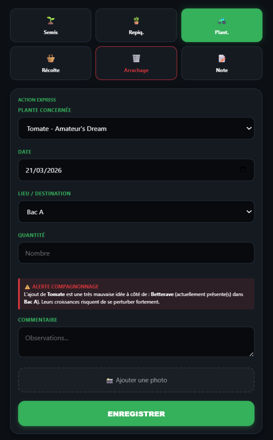Image resolution: width=273 pixels, height=440 pixels.
Task: Grab the Commentaire textarea resize handle
Action: tap(252, 354)
